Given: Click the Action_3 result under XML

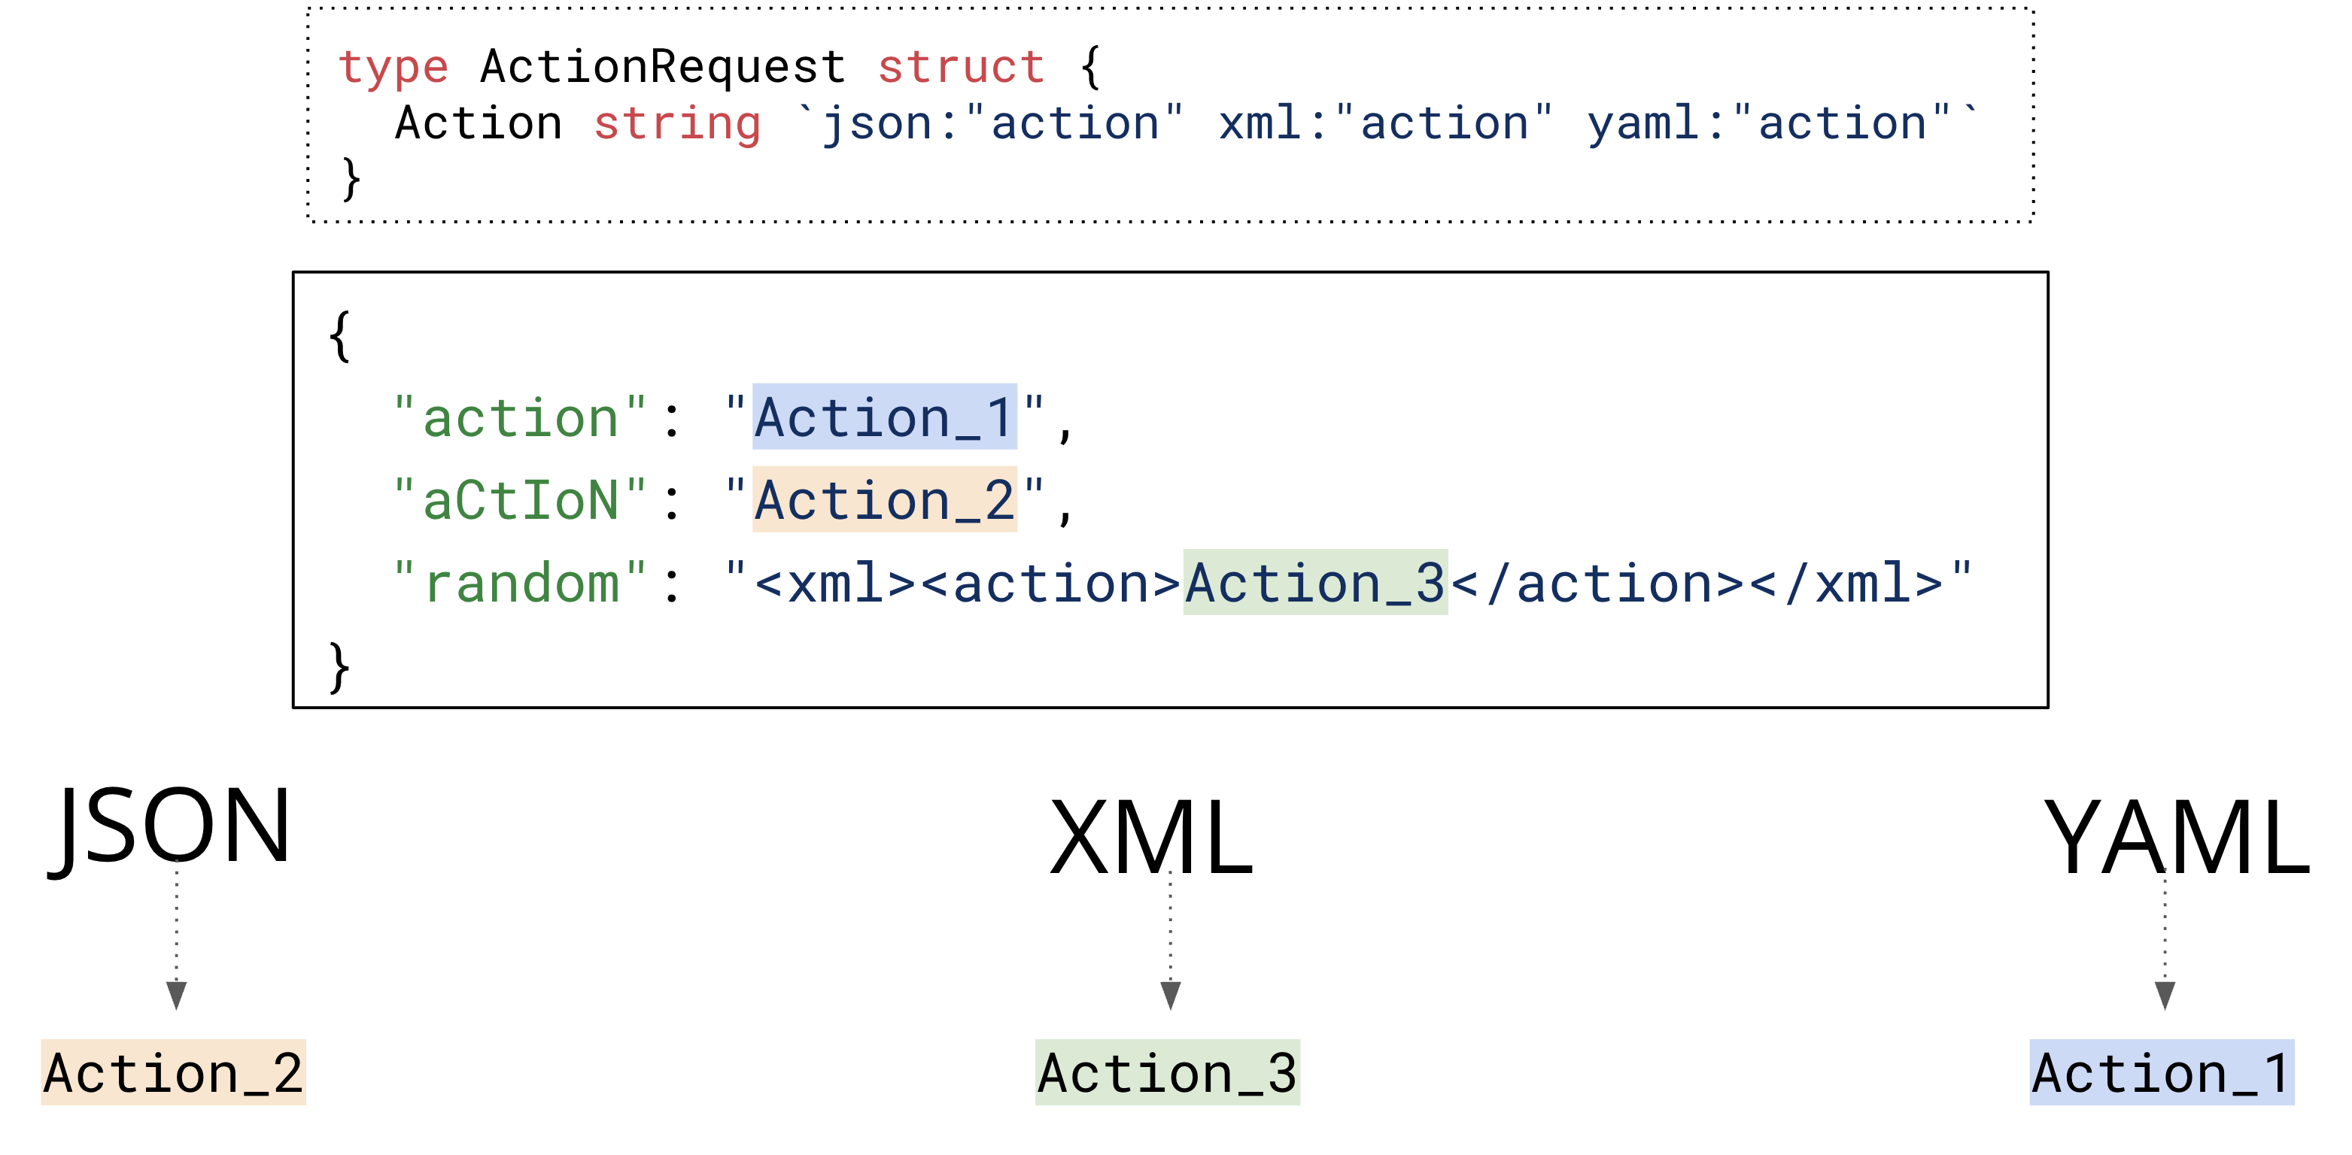Looking at the screenshot, I should tap(1167, 1073).
